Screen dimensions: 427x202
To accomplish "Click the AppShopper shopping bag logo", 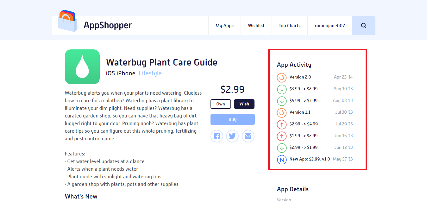I will pos(67,21).
